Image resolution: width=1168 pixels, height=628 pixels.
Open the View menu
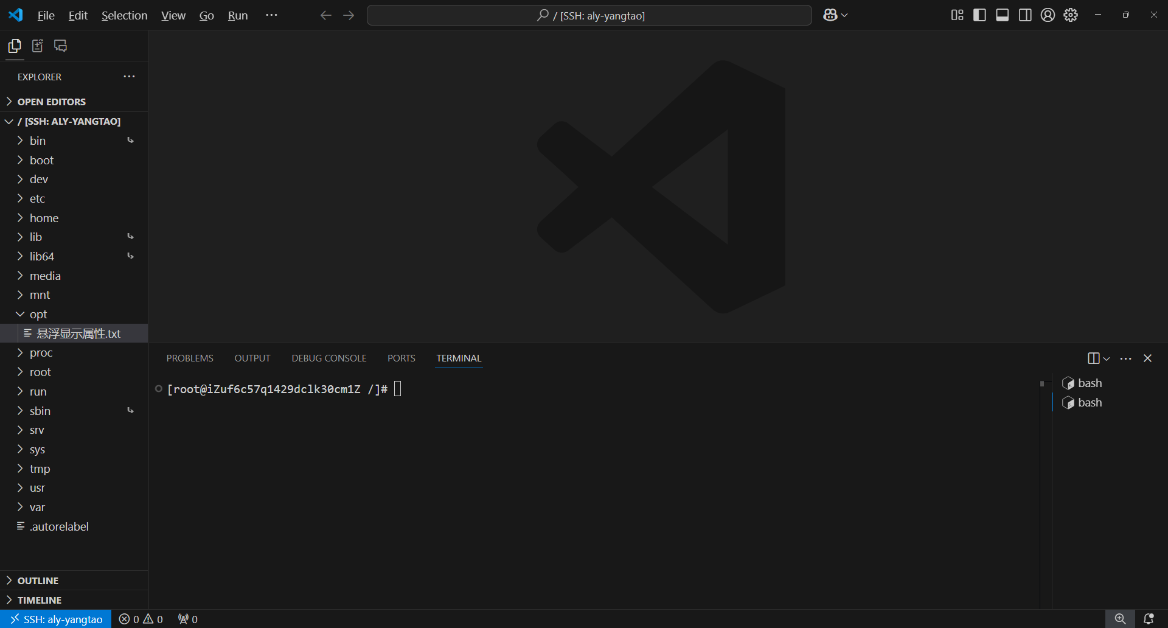[x=173, y=15]
